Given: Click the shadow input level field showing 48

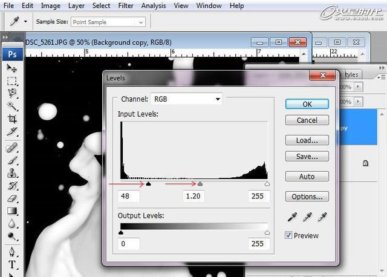Looking at the screenshot, I should pyautogui.click(x=129, y=196).
